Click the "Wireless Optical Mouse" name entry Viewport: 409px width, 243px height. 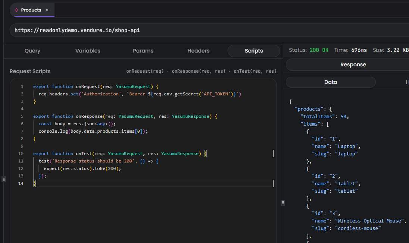coord(359,221)
